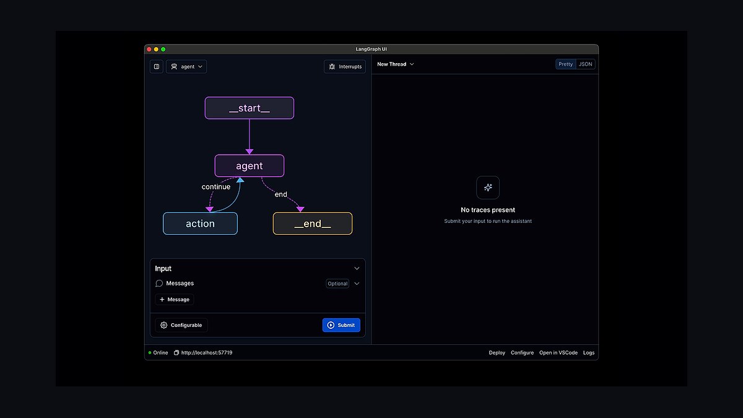
Task: Select the agent graph node
Action: tap(250, 166)
